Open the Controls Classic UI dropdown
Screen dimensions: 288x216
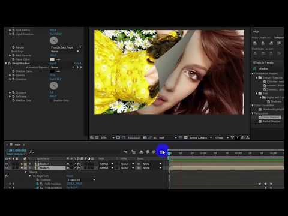81,180
